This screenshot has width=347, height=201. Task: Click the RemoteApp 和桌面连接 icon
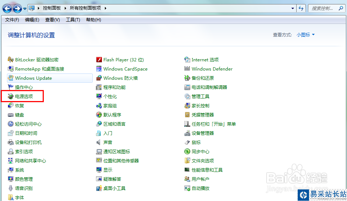point(10,69)
